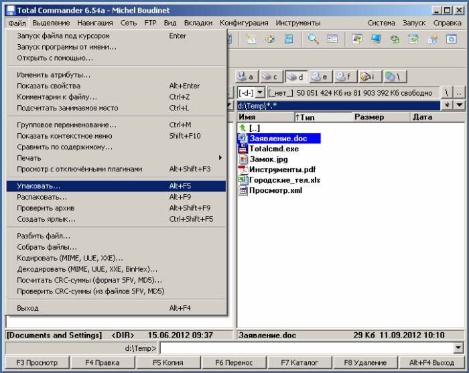The width and height of the screenshot is (469, 373).
Task: Open the Навигация menu
Action: coord(95,23)
